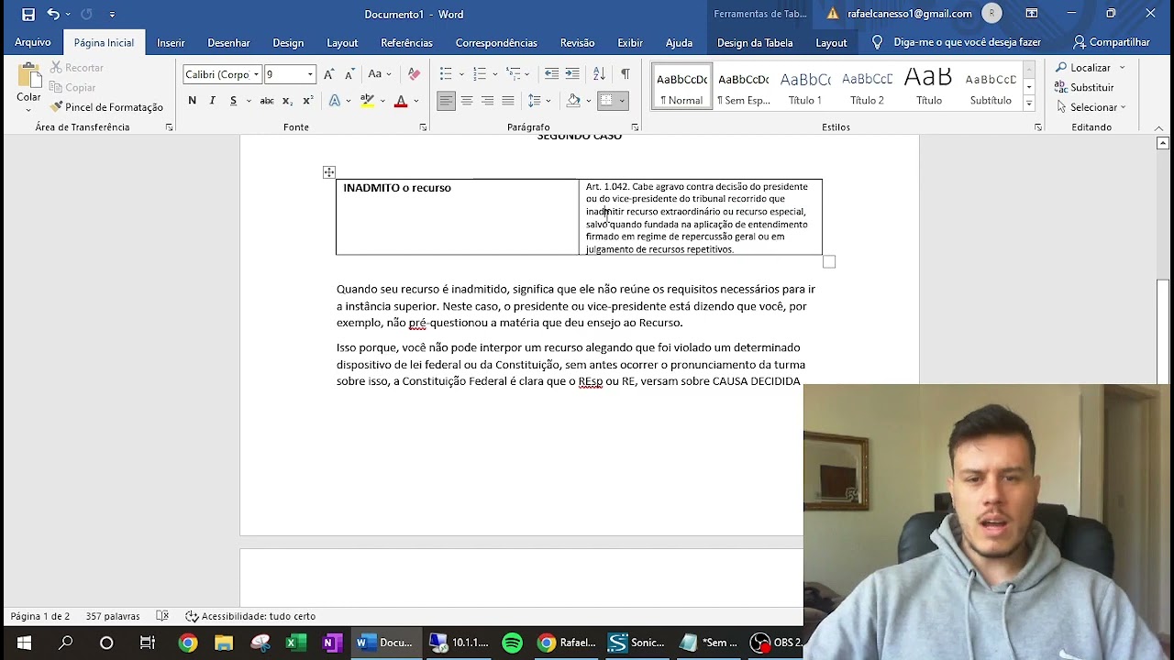Switch to the Correspondências tab
This screenshot has width=1174, height=660.
coord(496,42)
